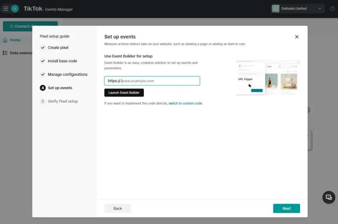Click the 'Use Event Builder for setup' heading

pyautogui.click(x=128, y=56)
